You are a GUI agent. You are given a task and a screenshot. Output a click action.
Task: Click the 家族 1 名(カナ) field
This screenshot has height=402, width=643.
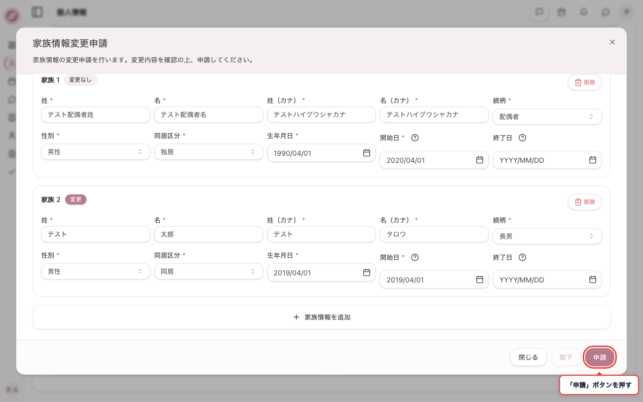[x=435, y=115]
